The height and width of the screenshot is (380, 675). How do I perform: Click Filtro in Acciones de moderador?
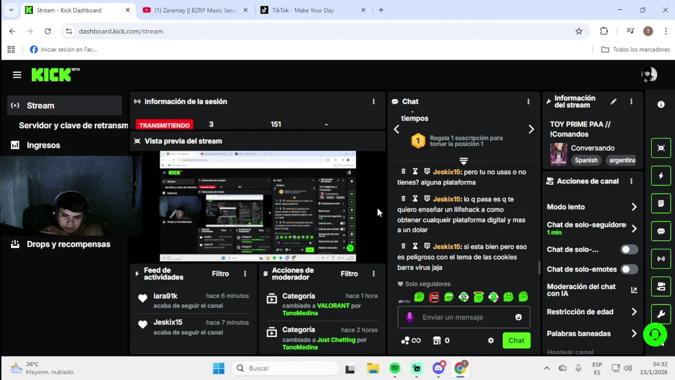click(349, 273)
